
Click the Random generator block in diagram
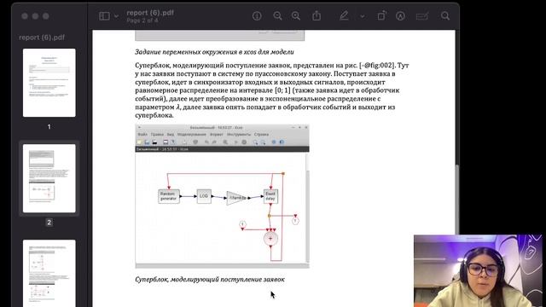pos(169,196)
